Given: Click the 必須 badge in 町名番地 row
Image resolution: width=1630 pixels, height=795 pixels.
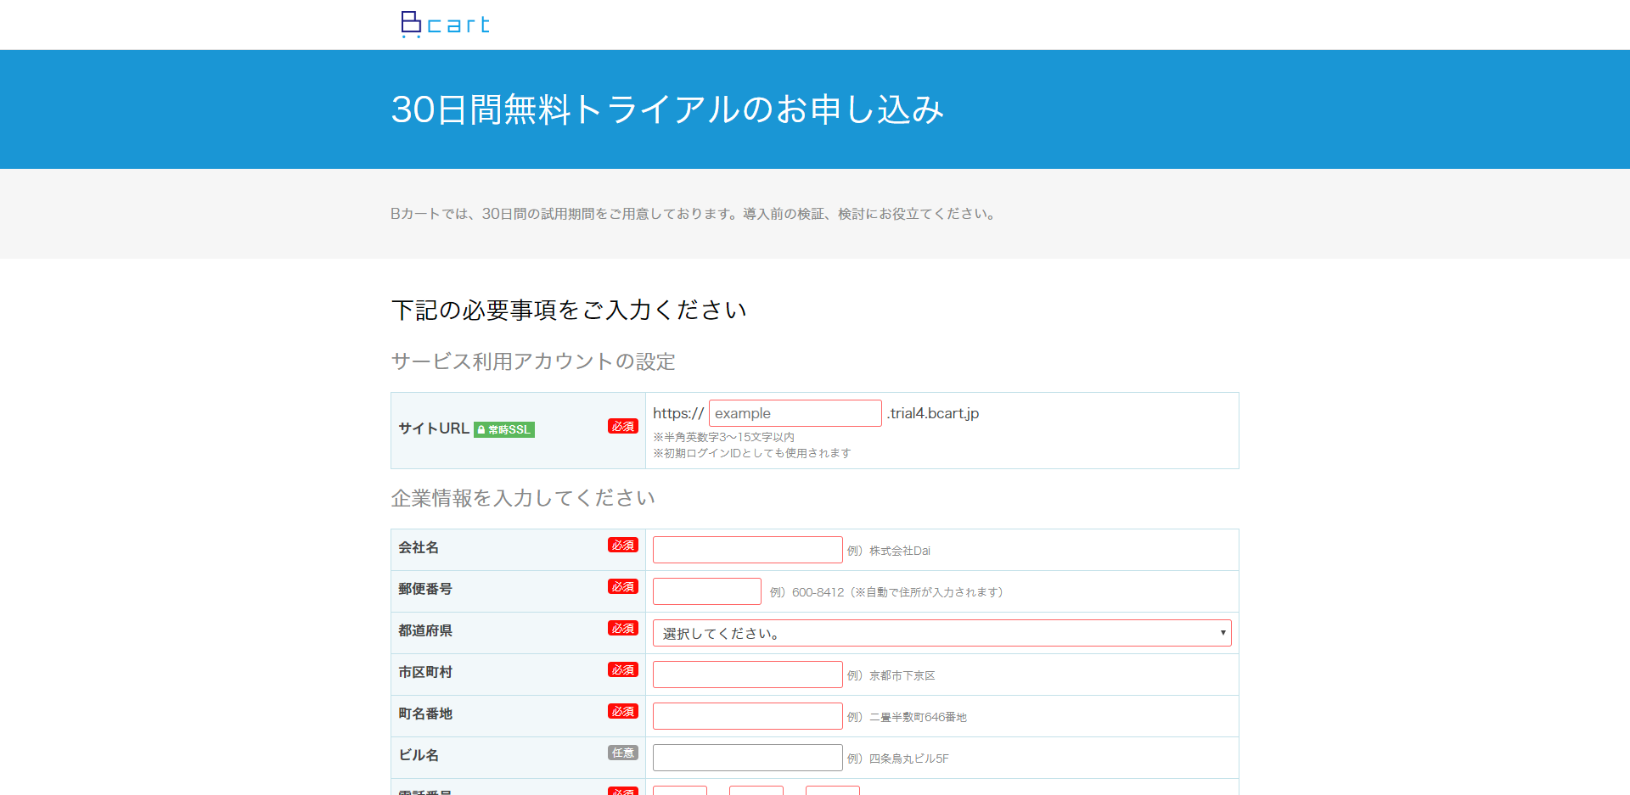Looking at the screenshot, I should point(622,711).
